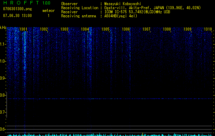Click the kHz axis unit label
The height and width of the screenshot is (136, 215).
3,28
